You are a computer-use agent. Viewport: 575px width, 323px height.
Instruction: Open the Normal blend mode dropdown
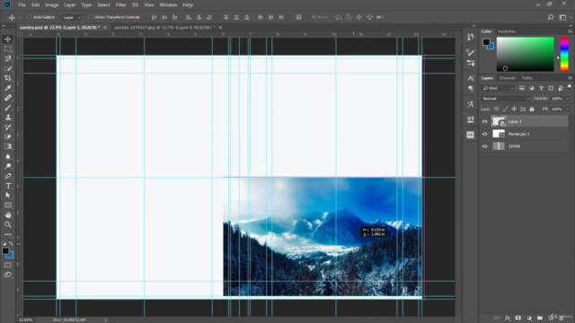coord(506,99)
